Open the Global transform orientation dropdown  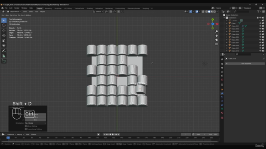(98, 12)
